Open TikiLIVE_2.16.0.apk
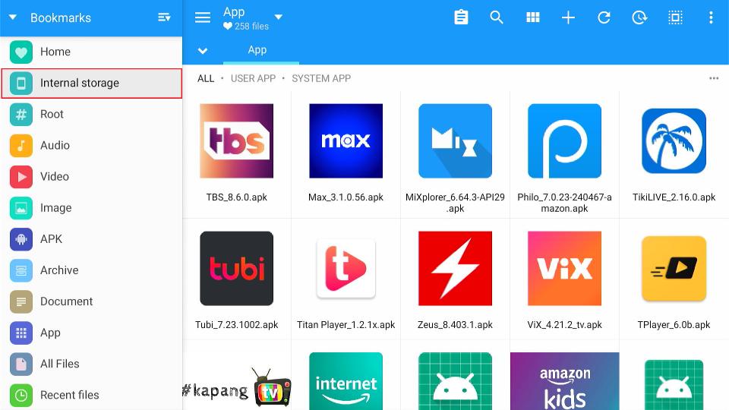This screenshot has height=410, width=729. 674,153
